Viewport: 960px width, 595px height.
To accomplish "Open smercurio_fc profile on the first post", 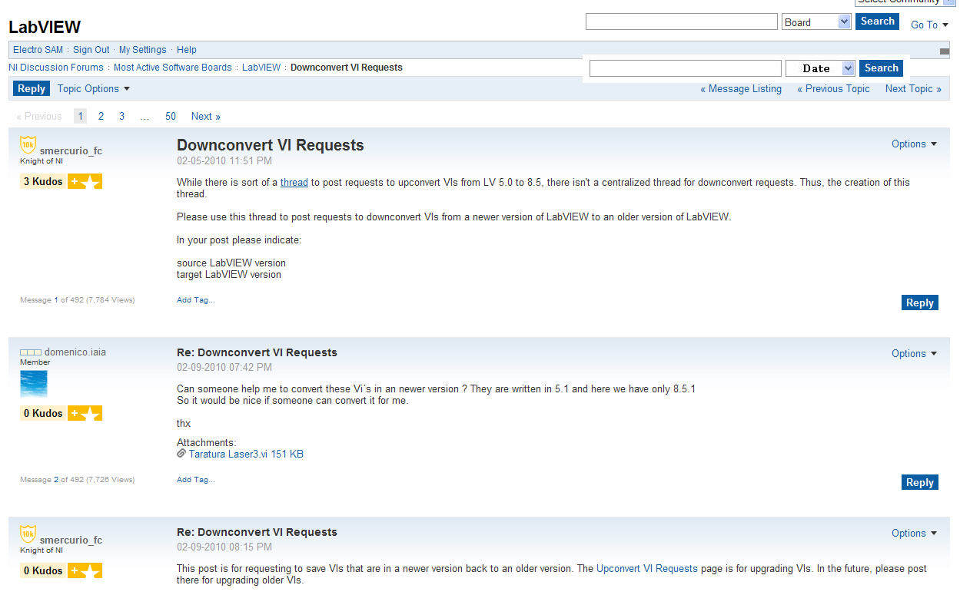I will pyautogui.click(x=71, y=150).
